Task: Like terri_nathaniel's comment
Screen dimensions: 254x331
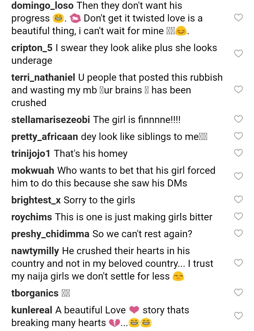Action: tap(238, 90)
